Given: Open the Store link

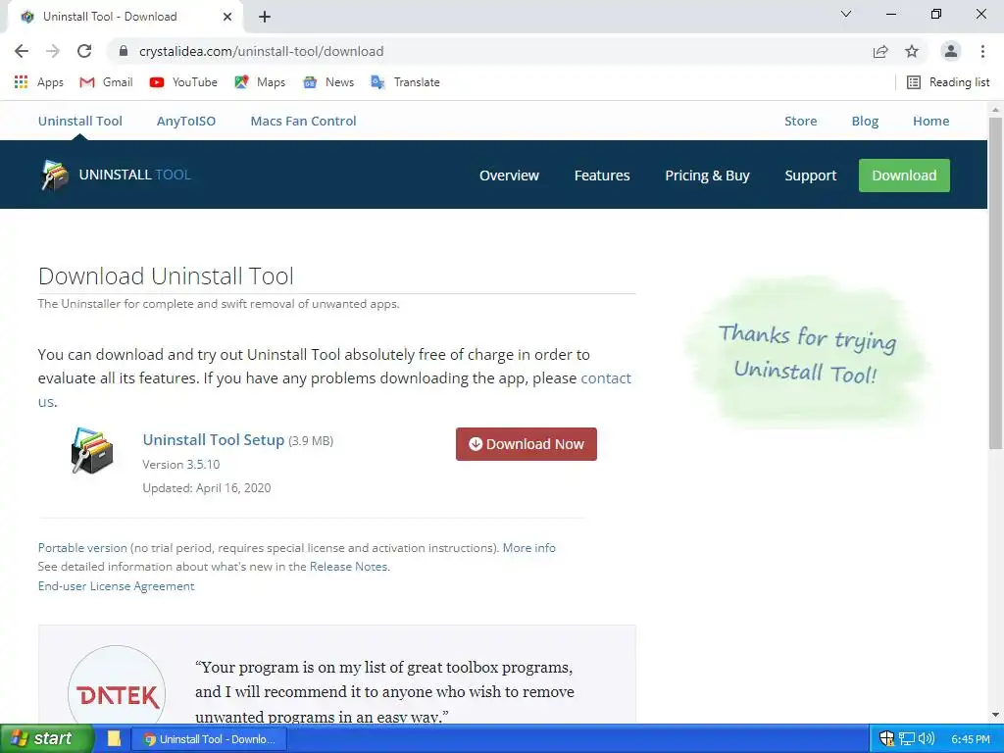Looking at the screenshot, I should click(x=800, y=121).
